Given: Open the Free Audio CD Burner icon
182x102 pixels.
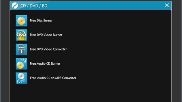Looking at the screenshot, I should tap(21, 64).
